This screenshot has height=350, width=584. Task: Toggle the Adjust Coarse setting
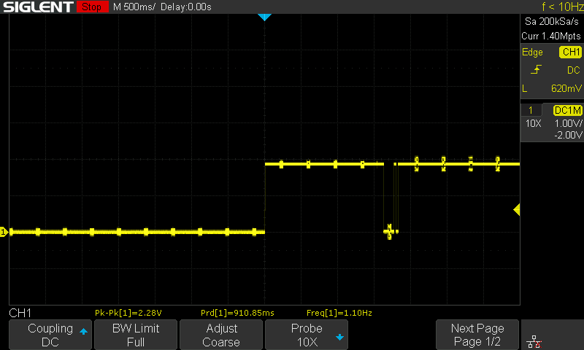221,335
